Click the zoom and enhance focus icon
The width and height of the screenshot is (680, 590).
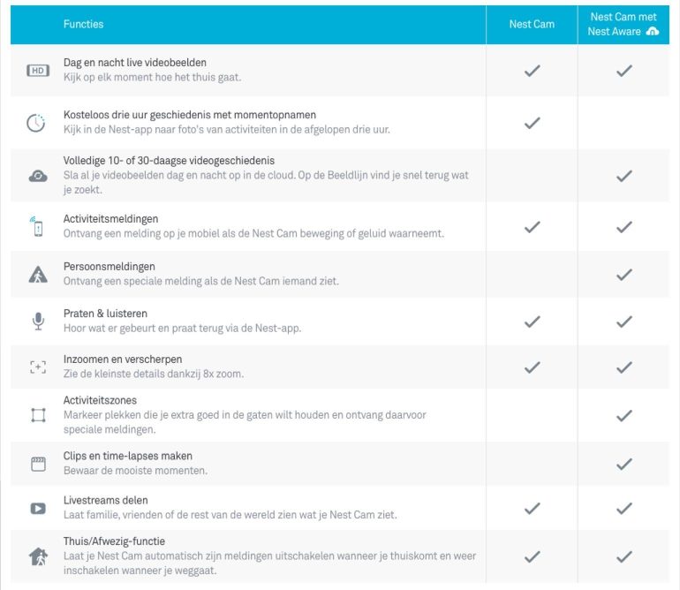click(38, 367)
